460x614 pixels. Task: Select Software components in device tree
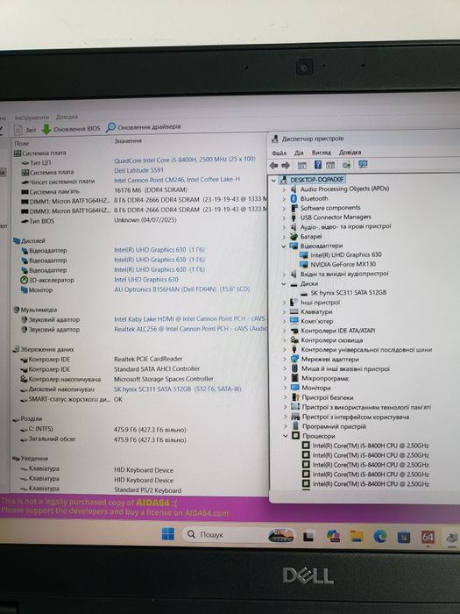[330, 208]
